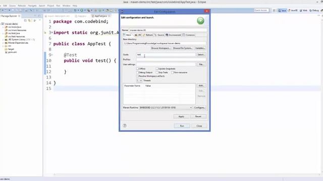Open the Run menu in menu bar

click(59, 6)
